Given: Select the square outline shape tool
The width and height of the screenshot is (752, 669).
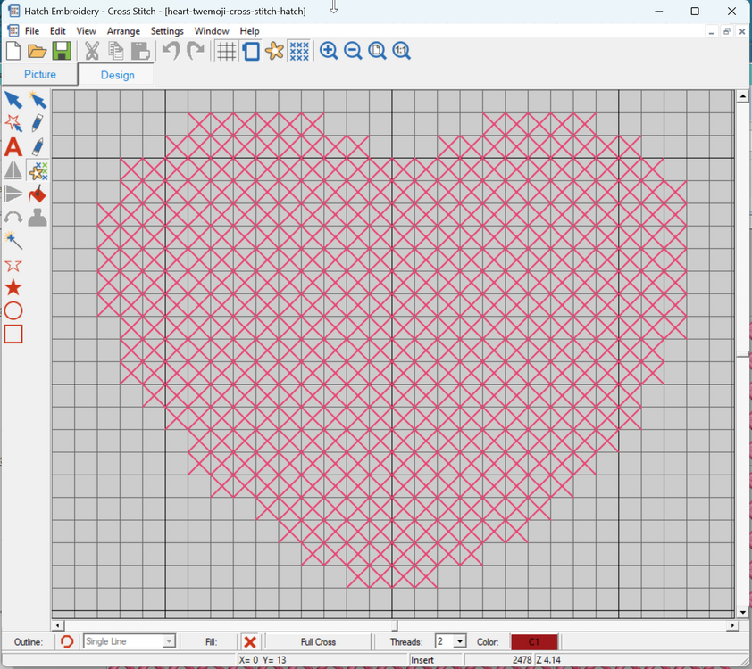Looking at the screenshot, I should click(13, 334).
